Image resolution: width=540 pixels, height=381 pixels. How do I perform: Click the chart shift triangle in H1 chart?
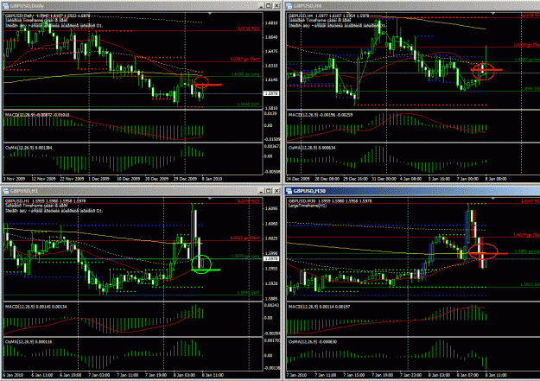210,199
